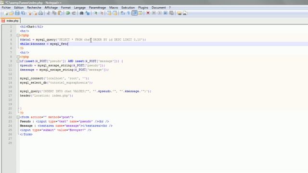Open Find with the binoculars icon
Image resolution: width=308 pixels, height=173 pixels.
pyautogui.click(x=81, y=13)
